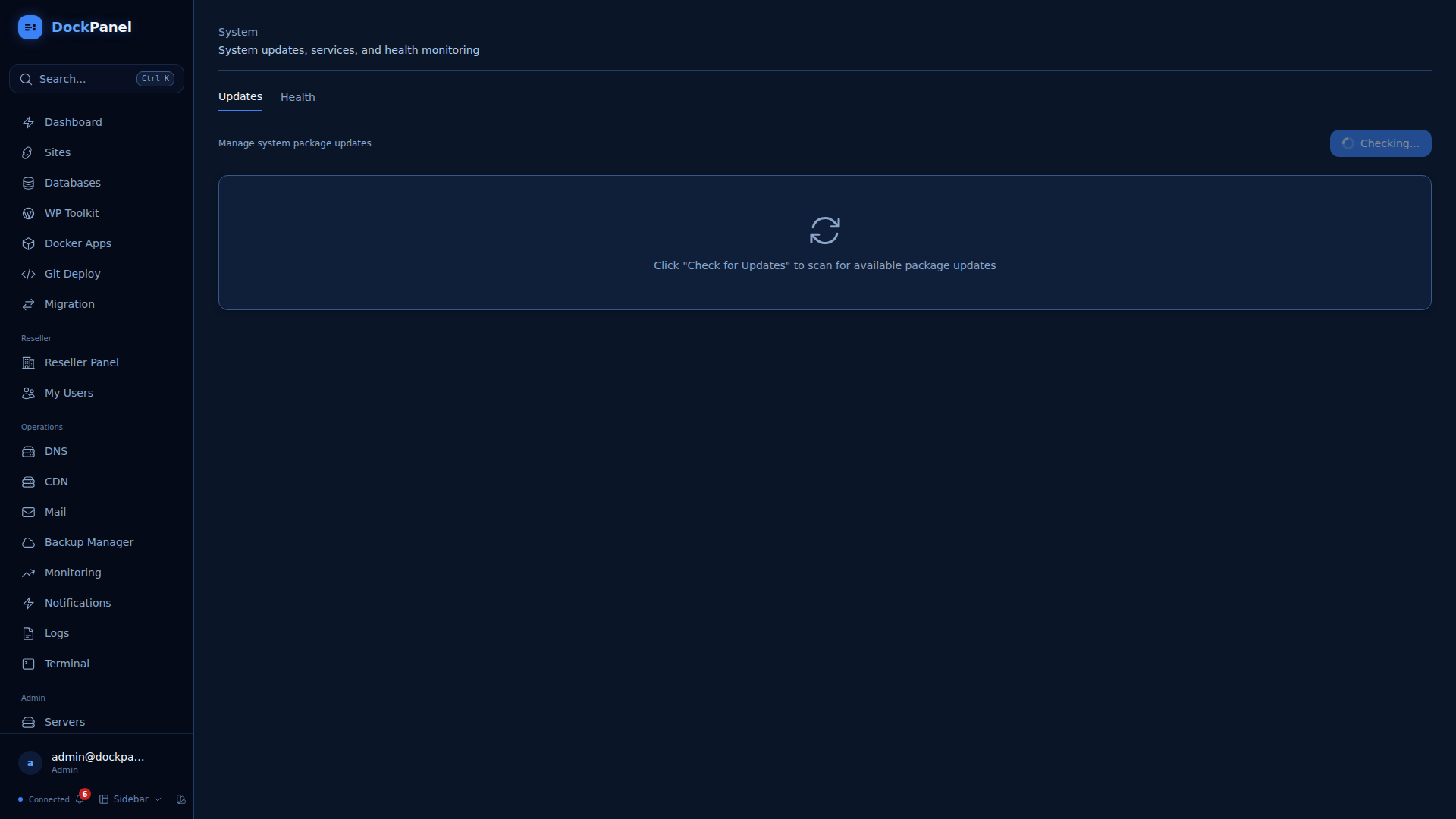Open Migration via swap arrows icon
Image resolution: width=1456 pixels, height=819 pixels.
click(29, 304)
